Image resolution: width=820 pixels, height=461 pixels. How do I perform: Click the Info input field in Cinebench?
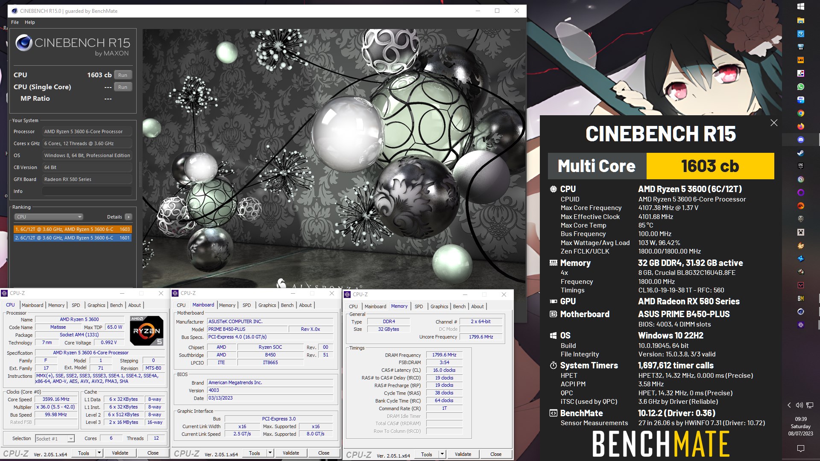(x=87, y=191)
